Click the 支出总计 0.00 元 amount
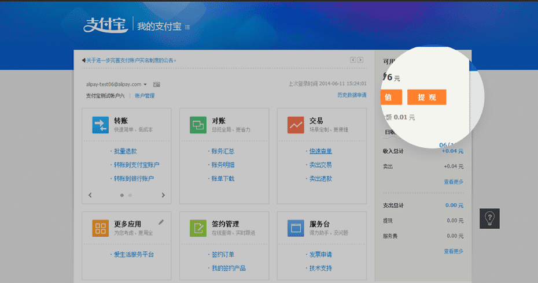Viewport: 538px width, 283px height. point(454,205)
